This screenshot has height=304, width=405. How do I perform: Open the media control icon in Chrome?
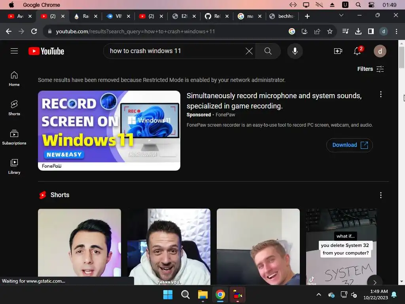345,31
